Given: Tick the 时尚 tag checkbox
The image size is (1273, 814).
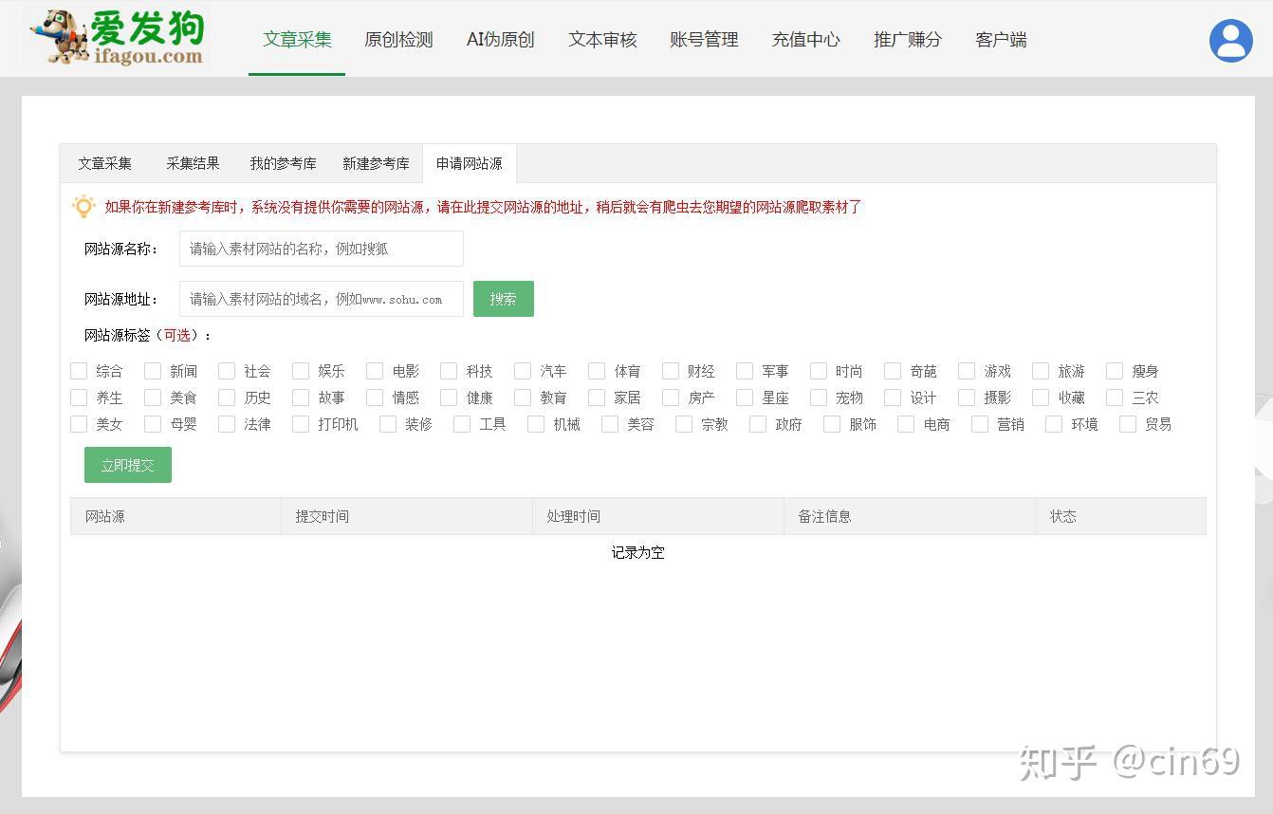Looking at the screenshot, I should pos(819,371).
